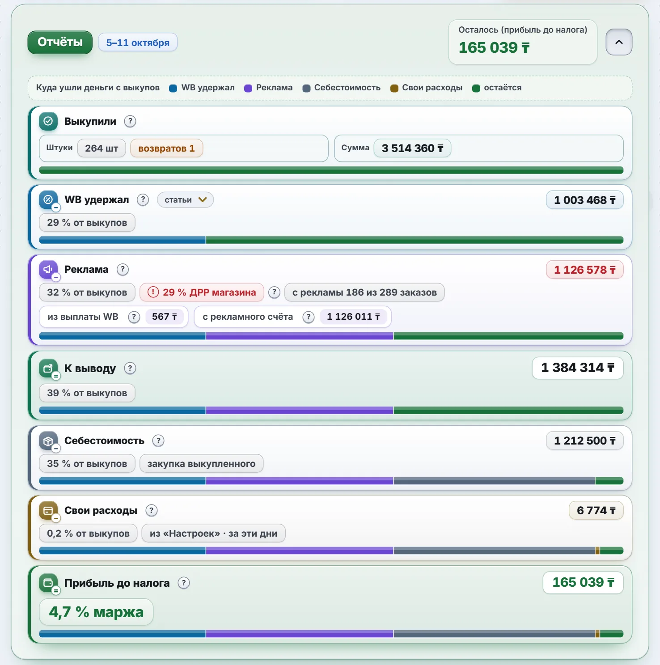The height and width of the screenshot is (665, 660).
Task: Click the закупка выкупленного chip
Action: [201, 464]
